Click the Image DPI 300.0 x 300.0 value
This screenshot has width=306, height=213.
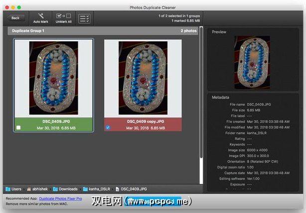(x=258, y=156)
